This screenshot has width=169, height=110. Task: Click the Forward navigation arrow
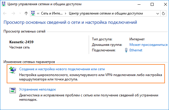tap(13, 13)
